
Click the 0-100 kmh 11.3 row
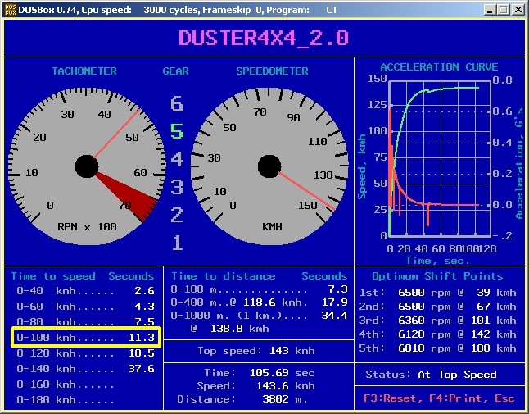point(86,337)
